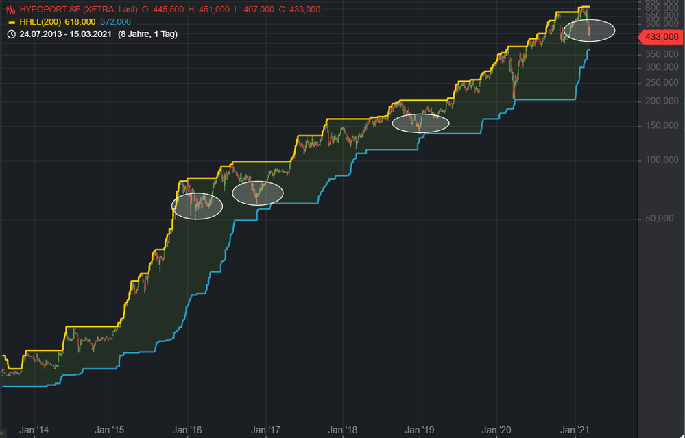Click the HYPOPORT SE (XETRA, Last) instrument label
The height and width of the screenshot is (438, 685).
83,10
